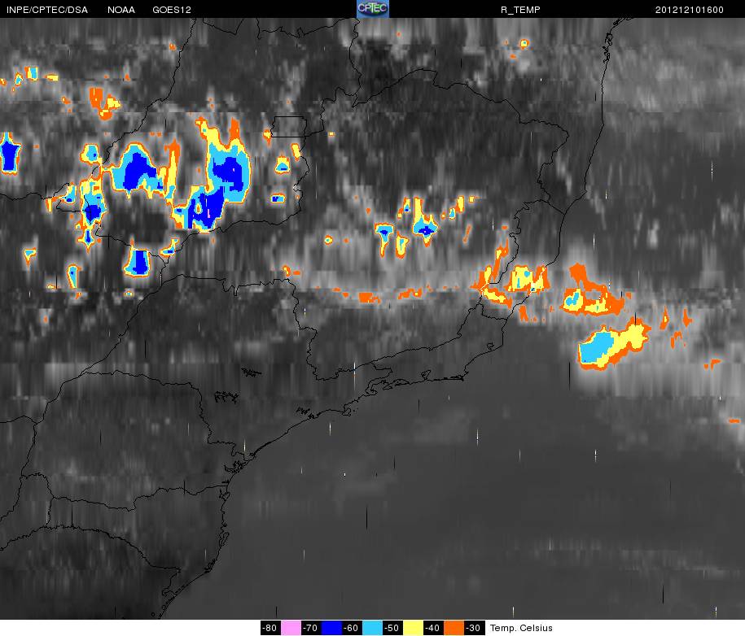Click the dark blue -70 legend swatch
745x636 pixels.
[x=331, y=627]
